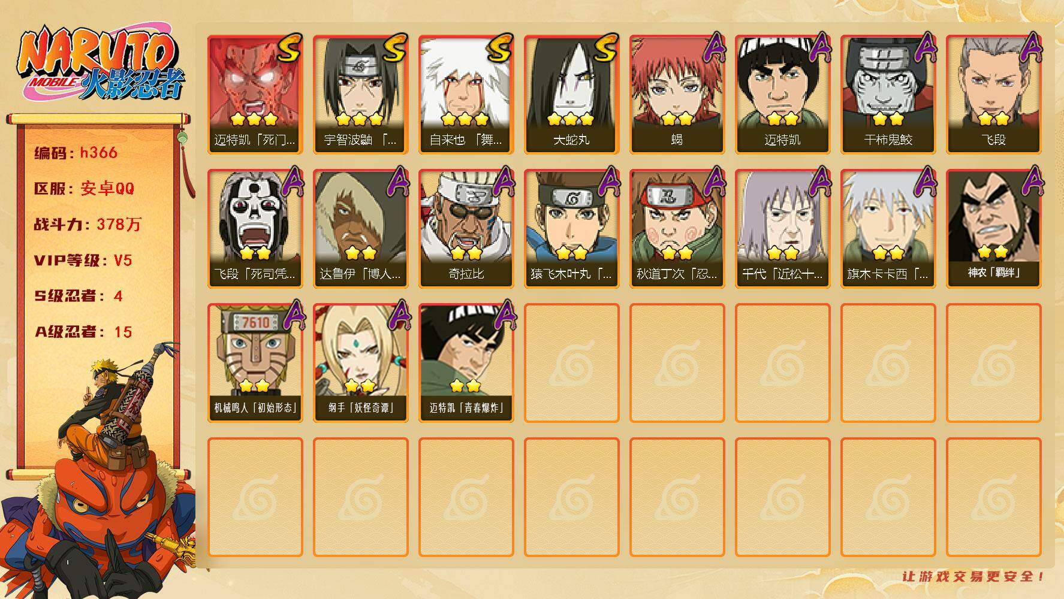The image size is (1064, 599).
Task: Choose the 神农「羁绊」 card
Action: tap(993, 229)
